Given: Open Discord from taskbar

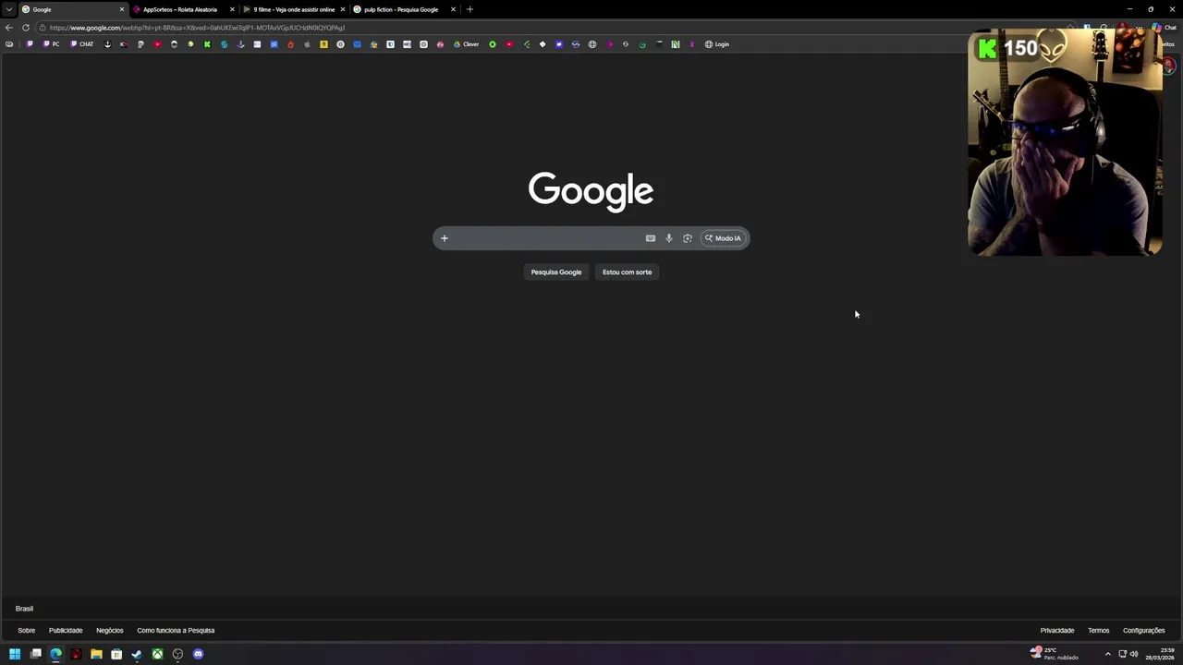Looking at the screenshot, I should 198,654.
